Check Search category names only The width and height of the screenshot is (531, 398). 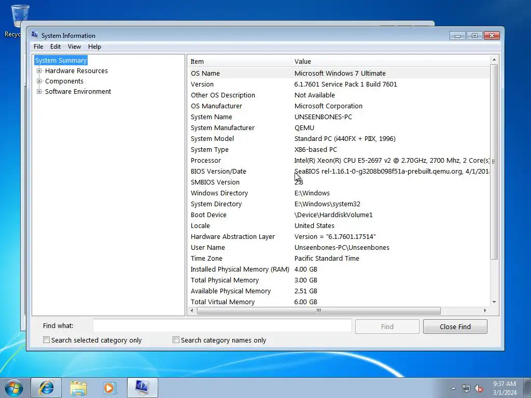(176, 340)
